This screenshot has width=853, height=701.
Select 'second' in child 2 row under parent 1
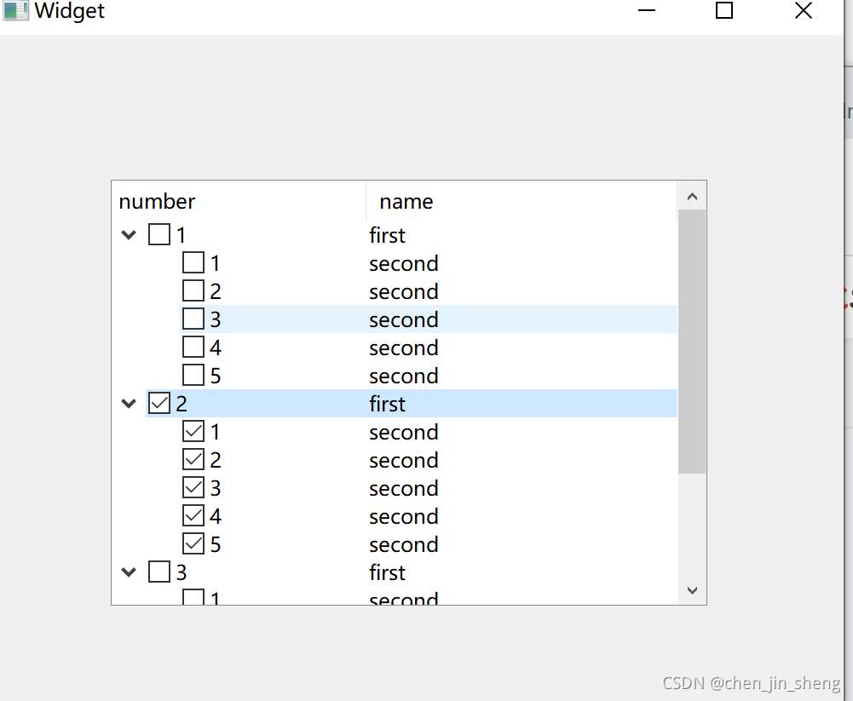(x=404, y=292)
